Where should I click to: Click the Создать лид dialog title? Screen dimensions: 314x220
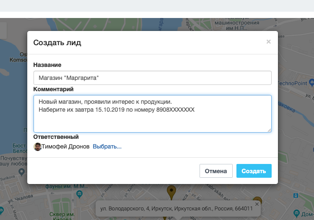coord(57,42)
